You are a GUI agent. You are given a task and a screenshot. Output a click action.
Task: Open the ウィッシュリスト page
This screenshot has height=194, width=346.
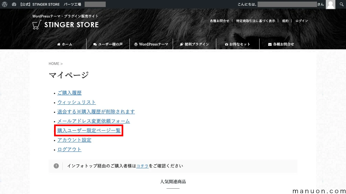[x=76, y=102]
